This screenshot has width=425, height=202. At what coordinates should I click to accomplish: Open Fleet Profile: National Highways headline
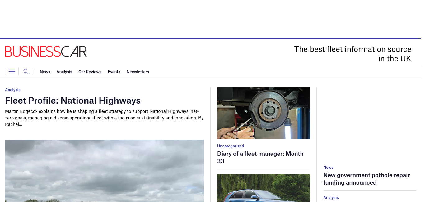[x=73, y=101]
